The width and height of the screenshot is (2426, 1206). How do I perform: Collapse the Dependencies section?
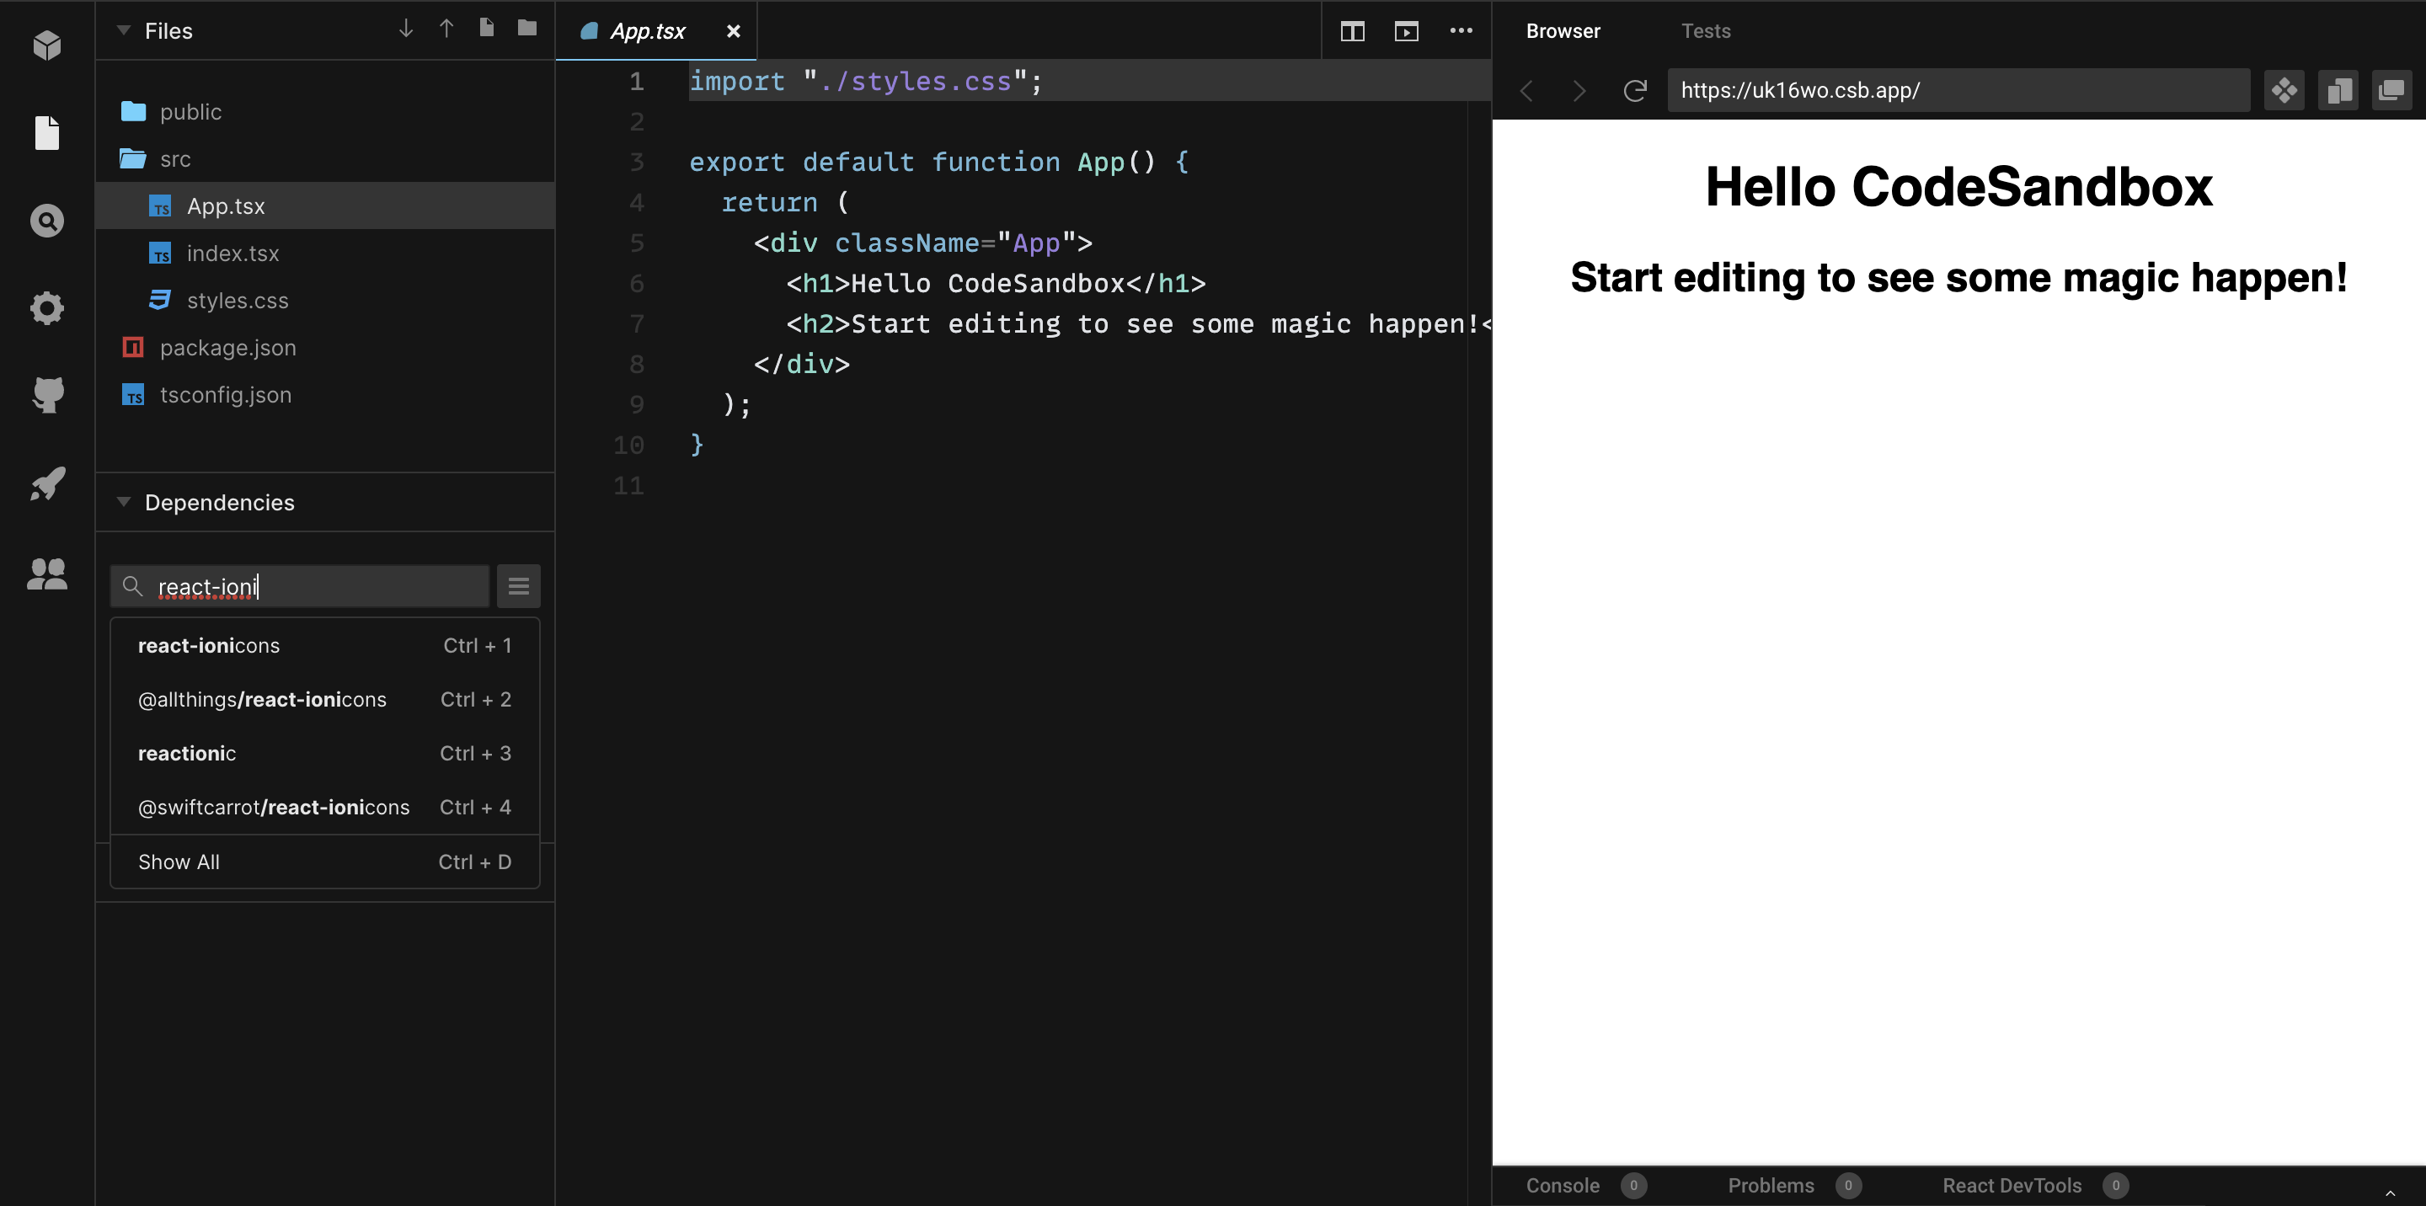(123, 502)
